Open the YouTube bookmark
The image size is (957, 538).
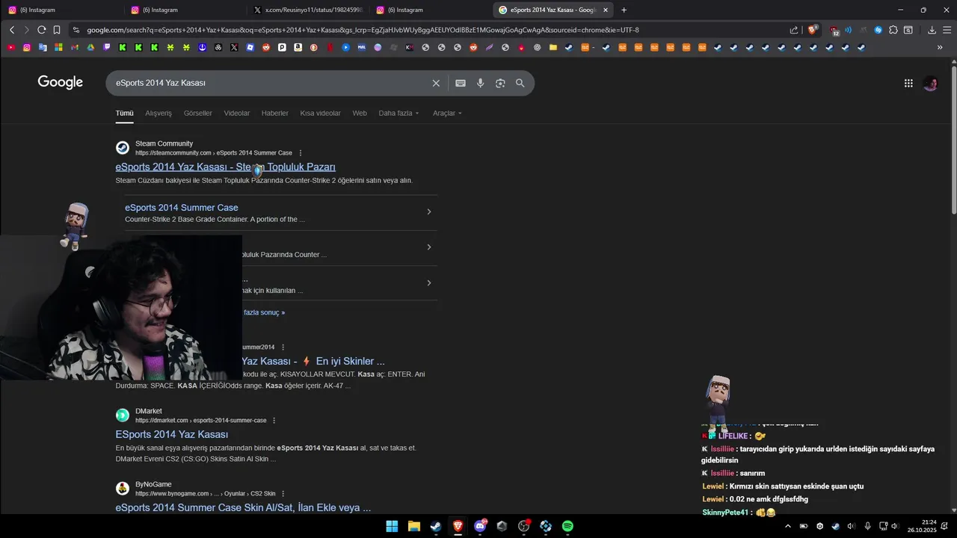[10, 47]
